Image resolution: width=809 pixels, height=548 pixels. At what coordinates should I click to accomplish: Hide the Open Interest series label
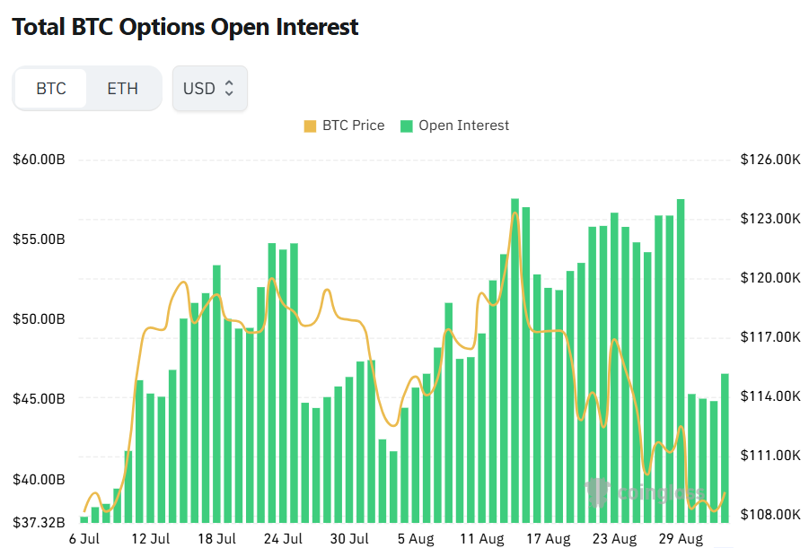464,126
